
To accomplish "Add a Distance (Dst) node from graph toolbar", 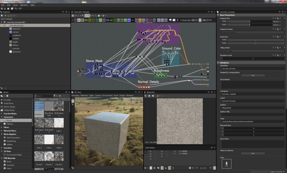I will pos(100,20).
